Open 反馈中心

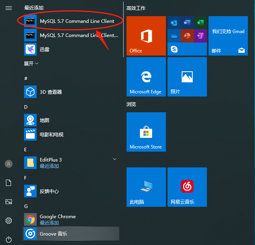tap(71, 191)
